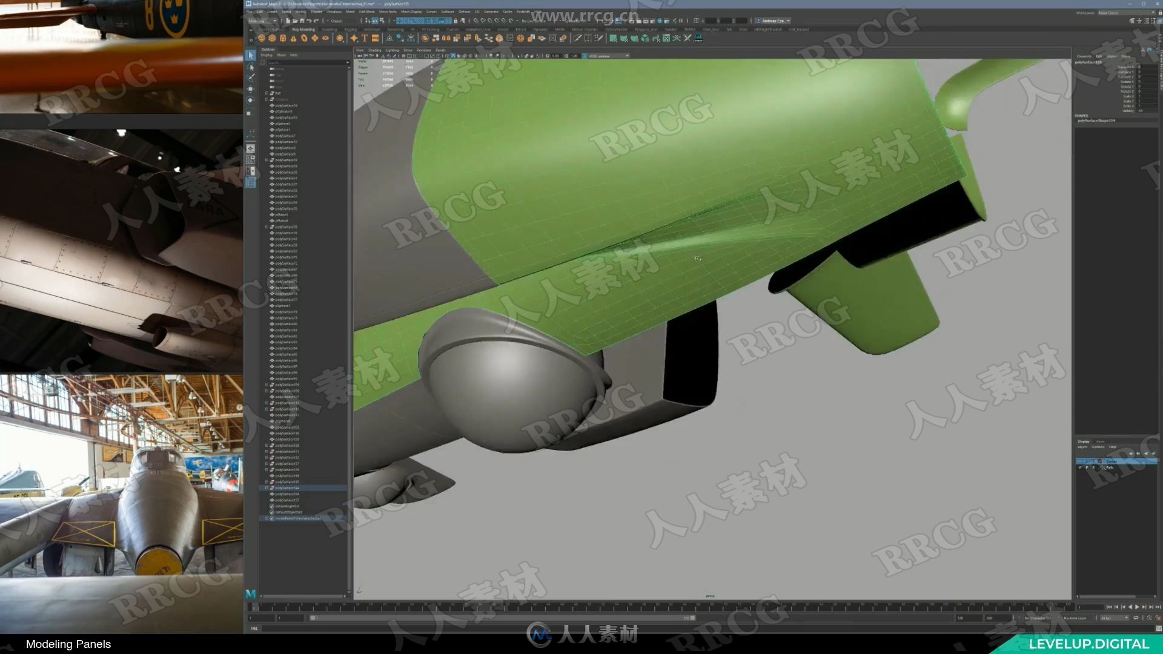Viewport: 1163px width, 654px height.
Task: Activate the Scale tool in toolbox
Action: tap(251, 112)
